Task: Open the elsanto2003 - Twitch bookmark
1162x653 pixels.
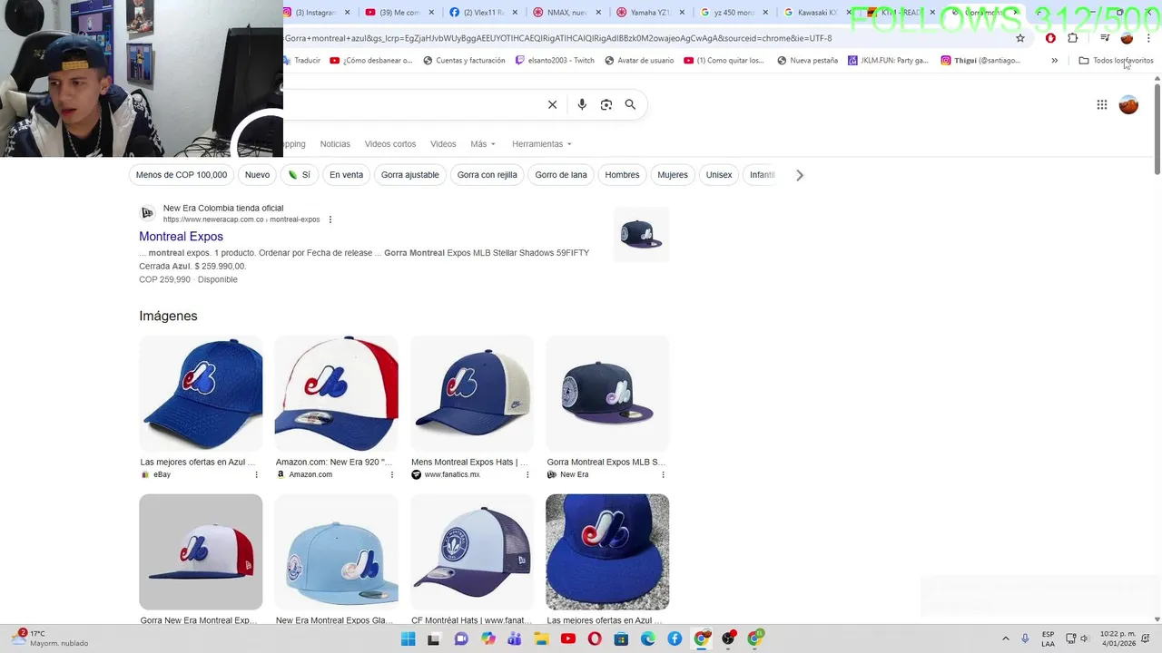Action: click(x=555, y=61)
